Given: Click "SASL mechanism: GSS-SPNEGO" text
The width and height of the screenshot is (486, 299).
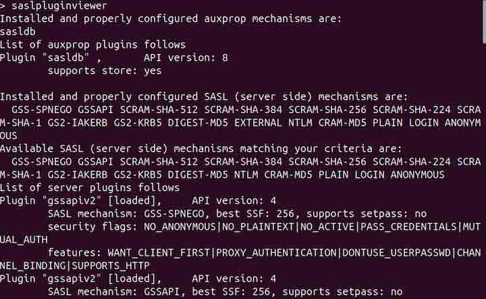Looking at the screenshot, I should [x=119, y=213].
